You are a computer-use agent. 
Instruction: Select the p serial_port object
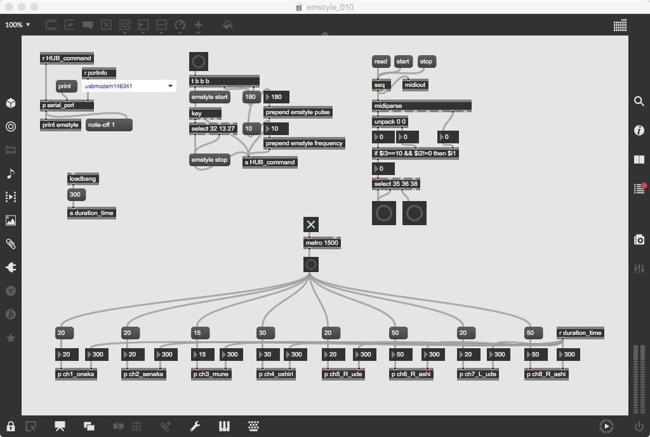point(67,105)
